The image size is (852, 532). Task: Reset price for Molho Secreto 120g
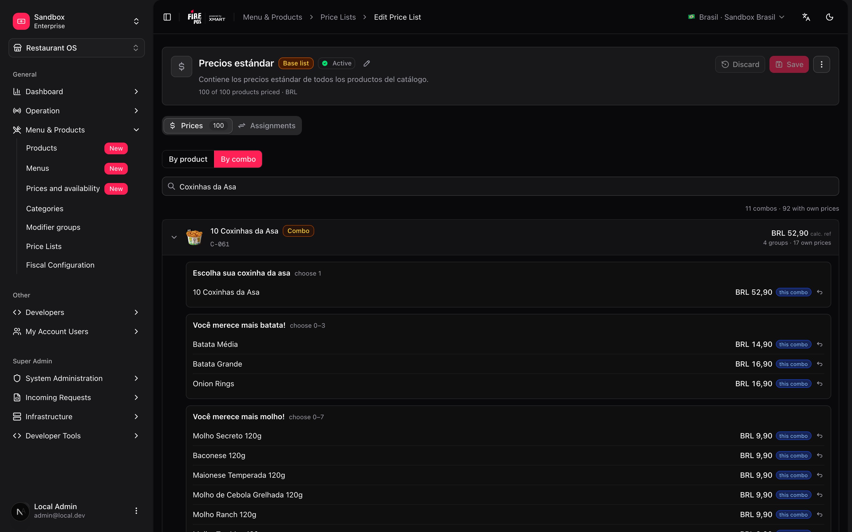(820, 436)
